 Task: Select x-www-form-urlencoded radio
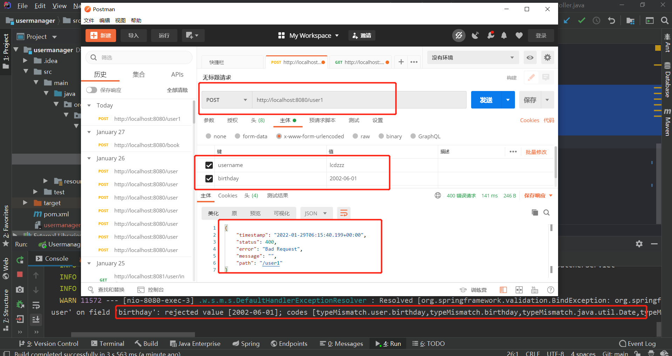coord(279,136)
